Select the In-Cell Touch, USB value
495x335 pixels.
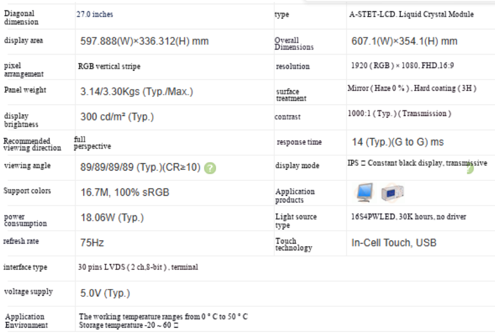[394, 242]
